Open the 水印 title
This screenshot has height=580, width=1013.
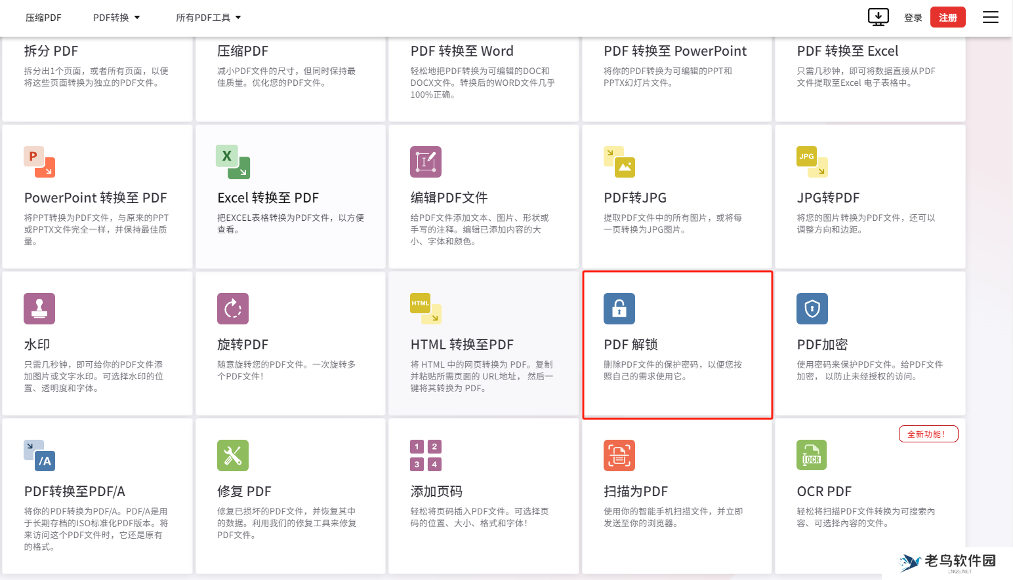pos(37,345)
